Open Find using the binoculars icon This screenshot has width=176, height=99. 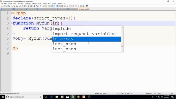click(x=34, y=6)
